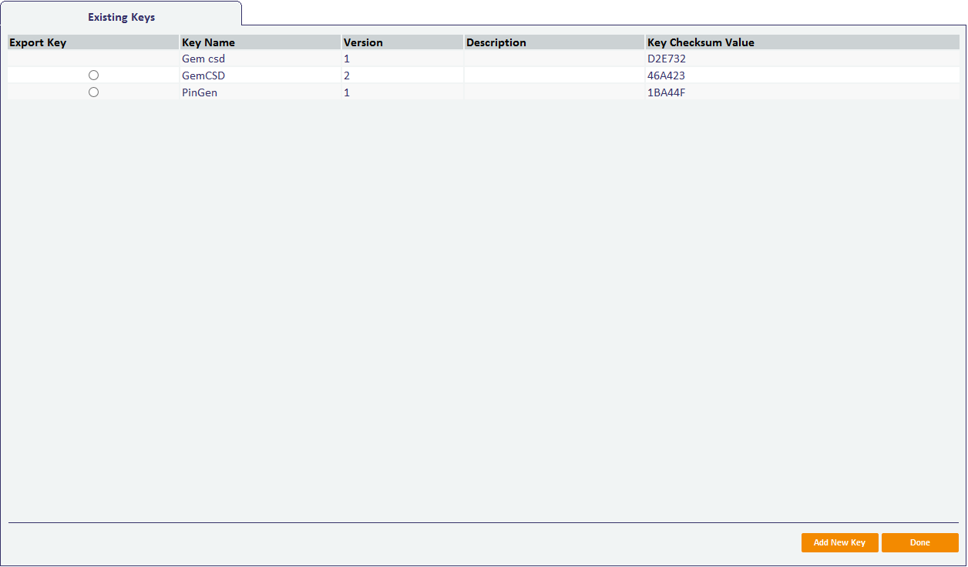Select checksum value 1BA44F
The width and height of the screenshot is (968, 567).
[666, 93]
